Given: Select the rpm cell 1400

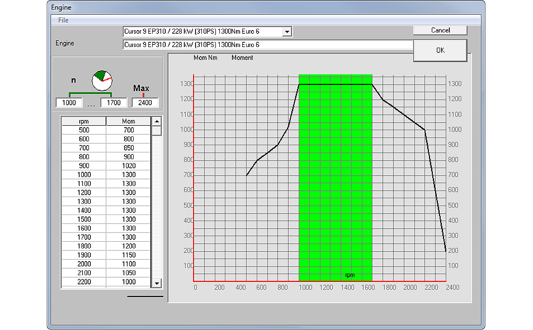Looking at the screenshot, I should (84, 211).
